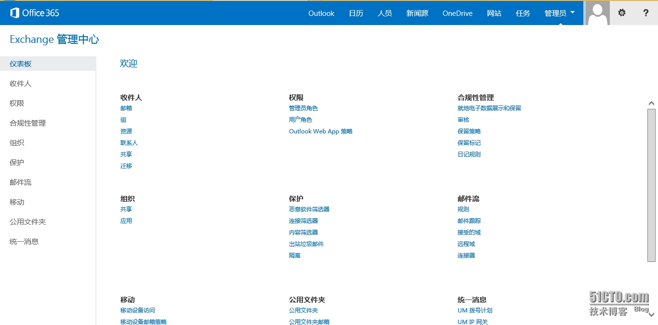The height and width of the screenshot is (325, 658).
Task: Click the scrollbar up arrow
Action: pyautogui.click(x=651, y=103)
